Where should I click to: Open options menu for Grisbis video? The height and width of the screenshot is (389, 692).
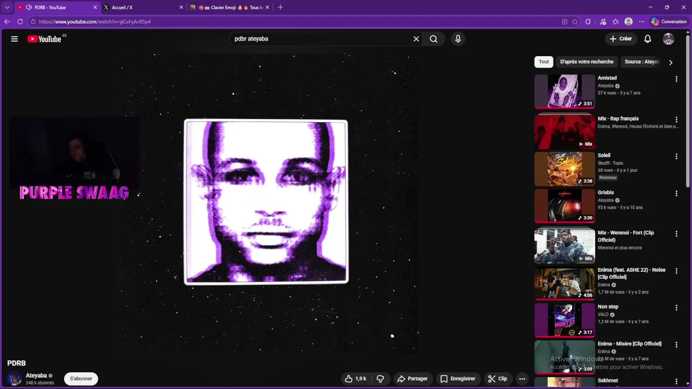pyautogui.click(x=676, y=193)
